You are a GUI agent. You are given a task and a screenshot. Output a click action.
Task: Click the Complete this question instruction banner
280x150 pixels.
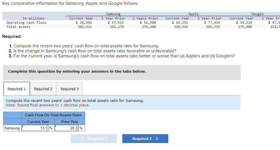click(x=122, y=73)
